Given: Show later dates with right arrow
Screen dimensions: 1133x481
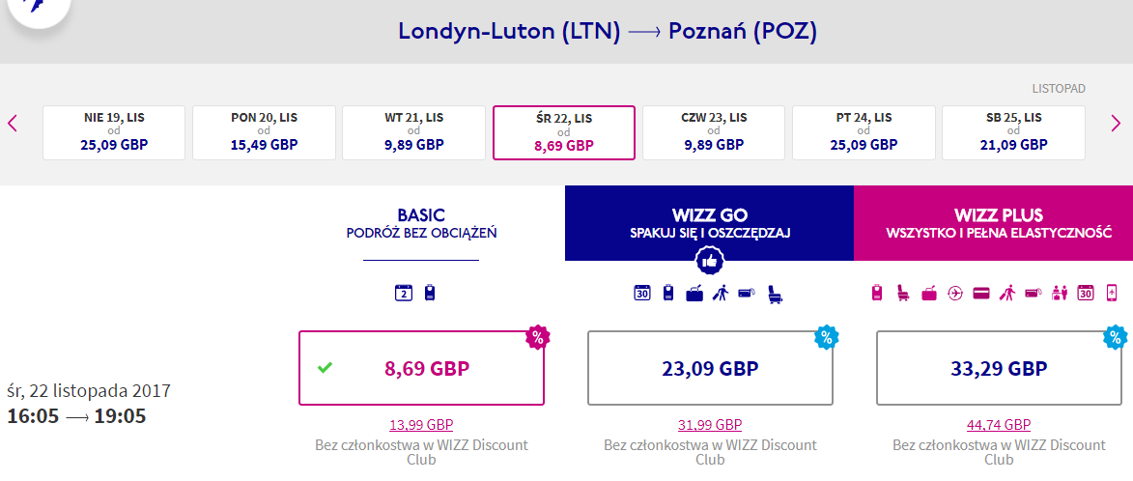Looking at the screenshot, I should pyautogui.click(x=1116, y=124).
